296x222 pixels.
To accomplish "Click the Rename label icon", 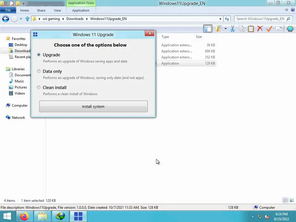I will (x=279, y=29).
